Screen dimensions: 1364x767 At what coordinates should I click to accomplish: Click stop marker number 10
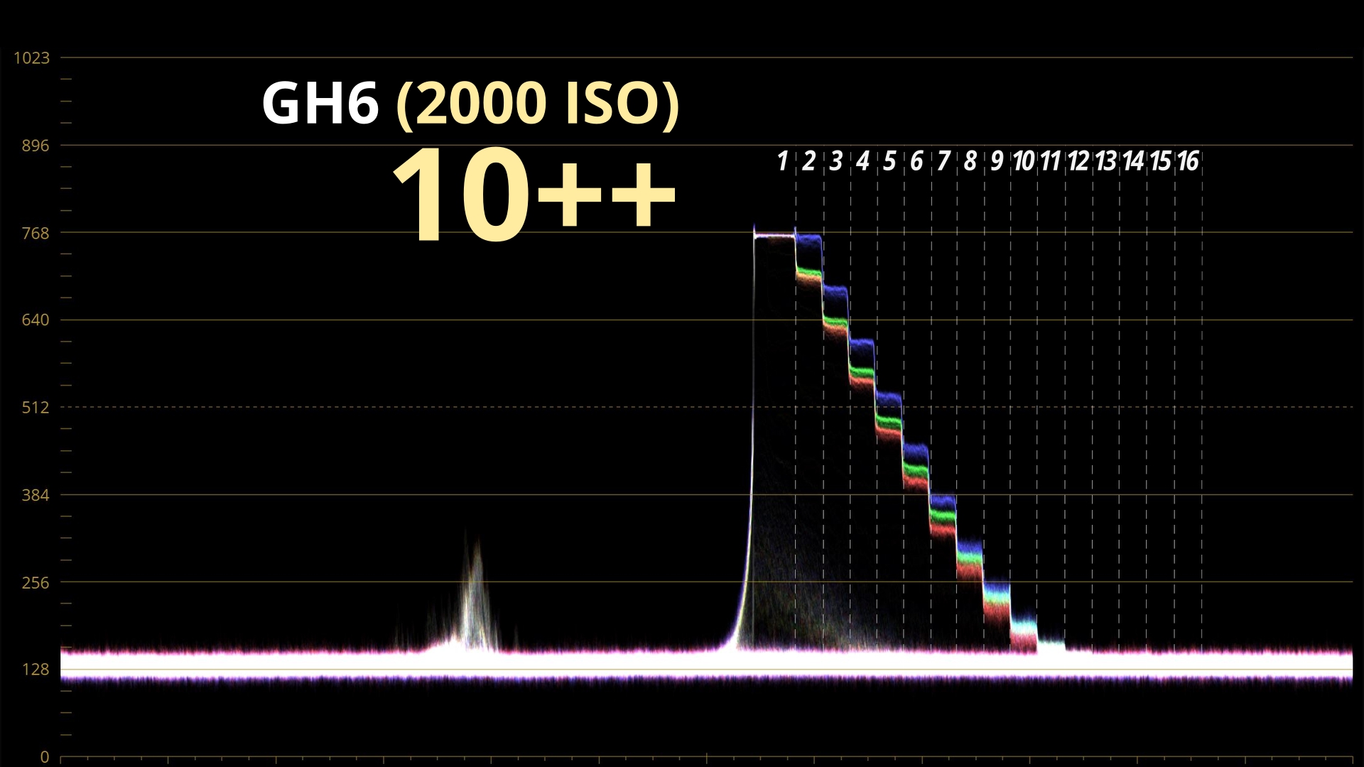click(1024, 161)
